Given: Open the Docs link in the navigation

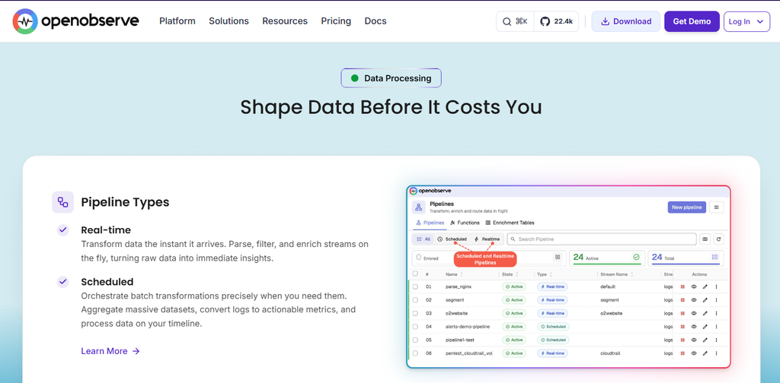Looking at the screenshot, I should pyautogui.click(x=376, y=21).
